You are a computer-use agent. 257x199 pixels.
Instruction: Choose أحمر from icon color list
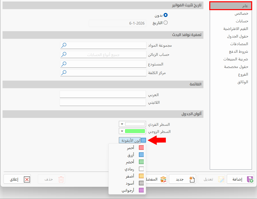(127, 148)
